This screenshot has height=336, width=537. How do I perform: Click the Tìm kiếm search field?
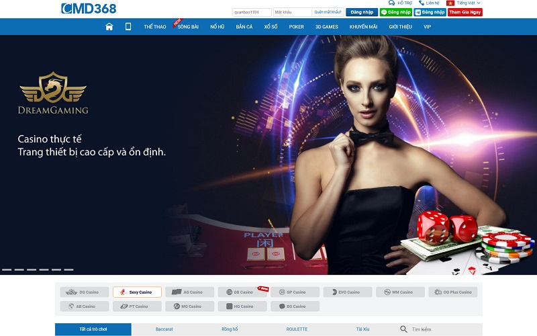tap(445, 329)
